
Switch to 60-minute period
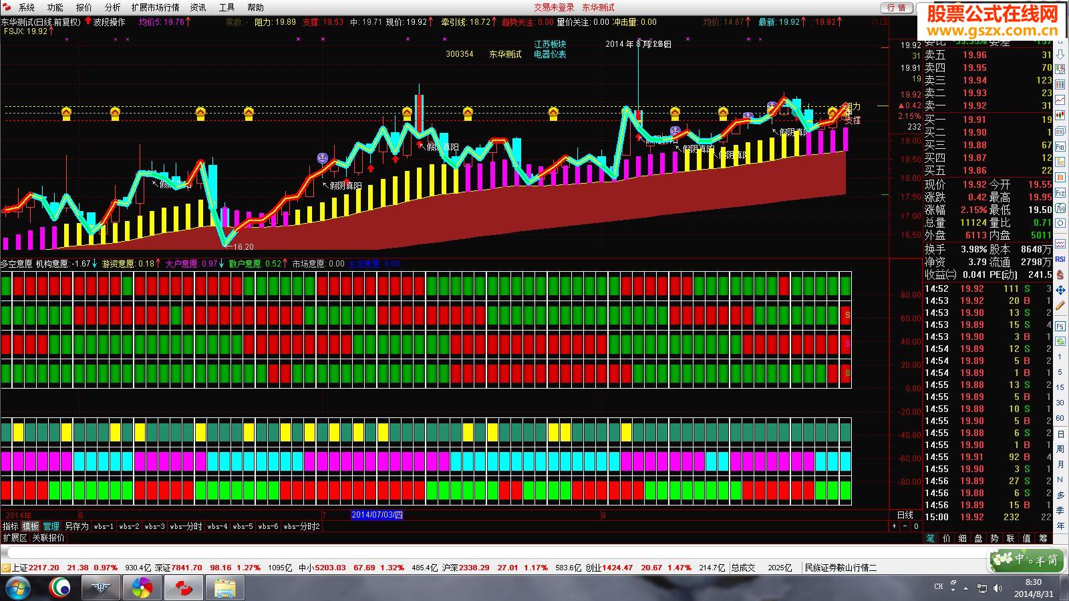point(1060,418)
